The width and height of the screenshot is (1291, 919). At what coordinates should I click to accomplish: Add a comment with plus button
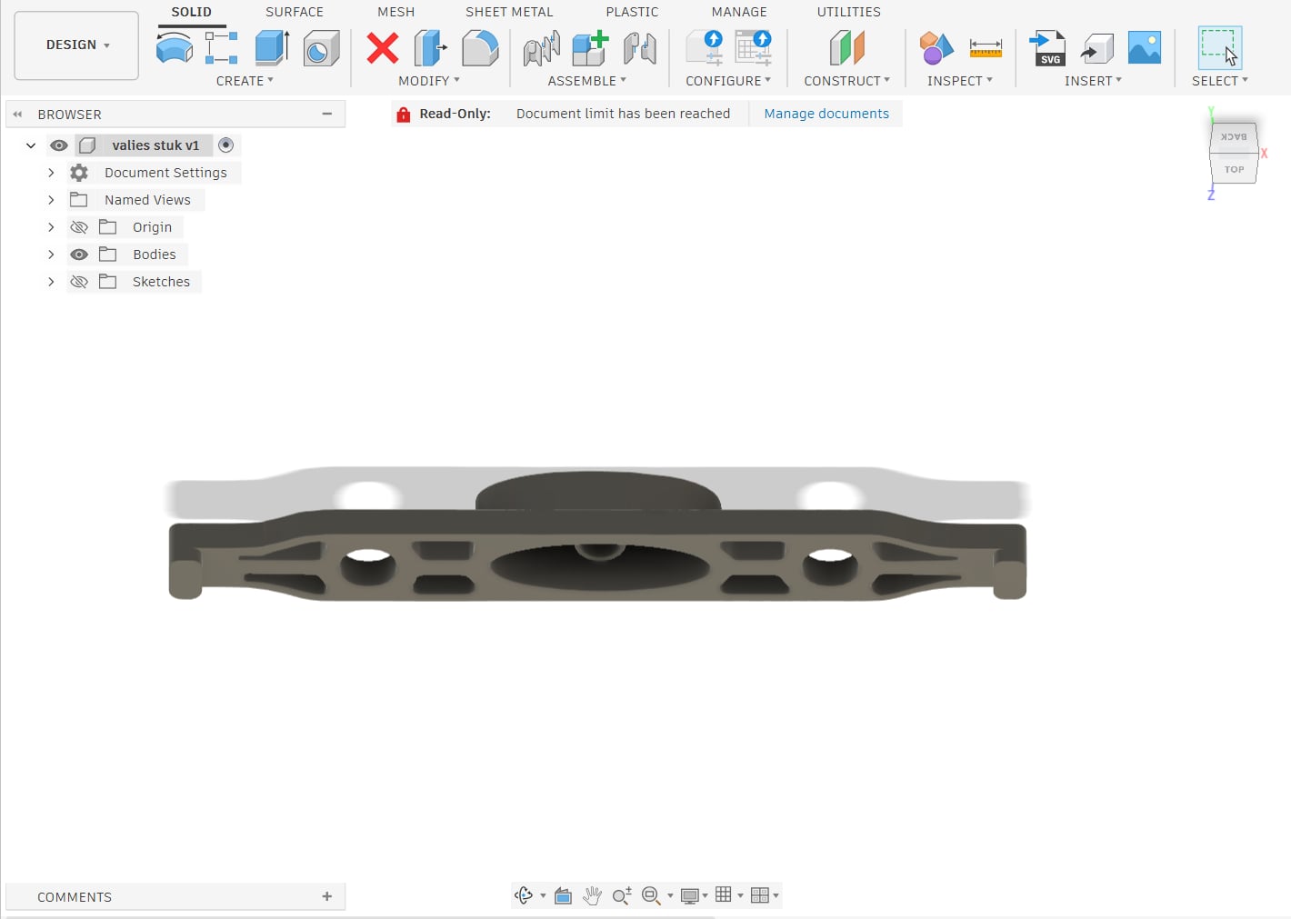coord(326,896)
